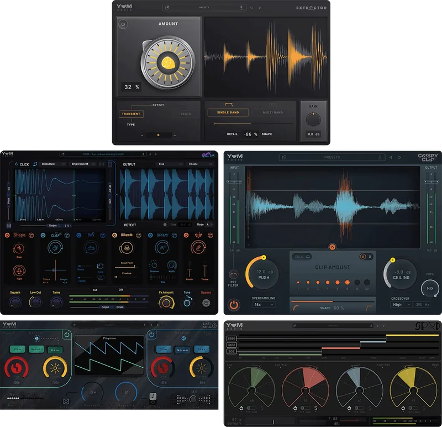The image size is (442, 427).
Task: Go to next preset in Extractor
Action: point(260,8)
